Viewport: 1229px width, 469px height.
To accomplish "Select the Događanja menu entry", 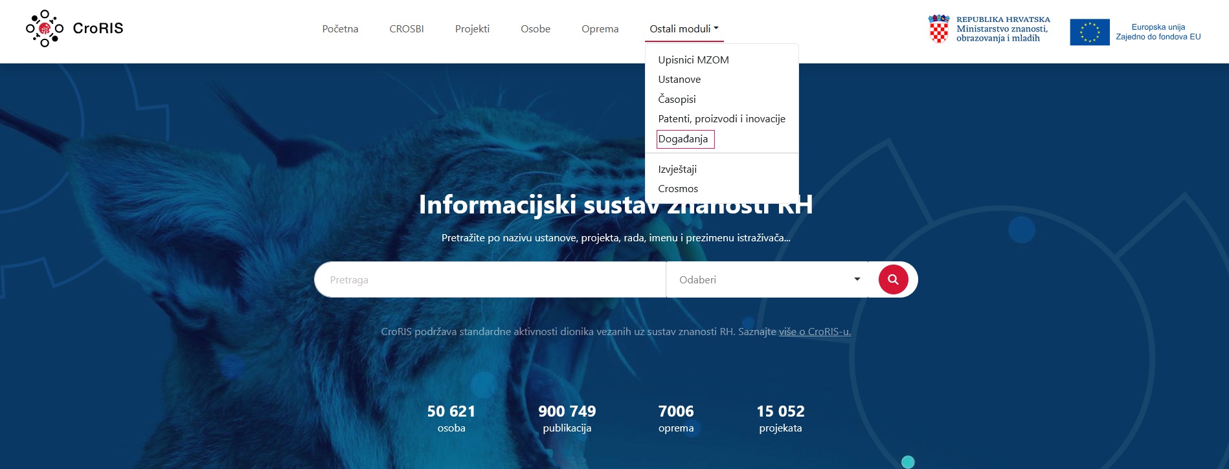I will tap(683, 139).
